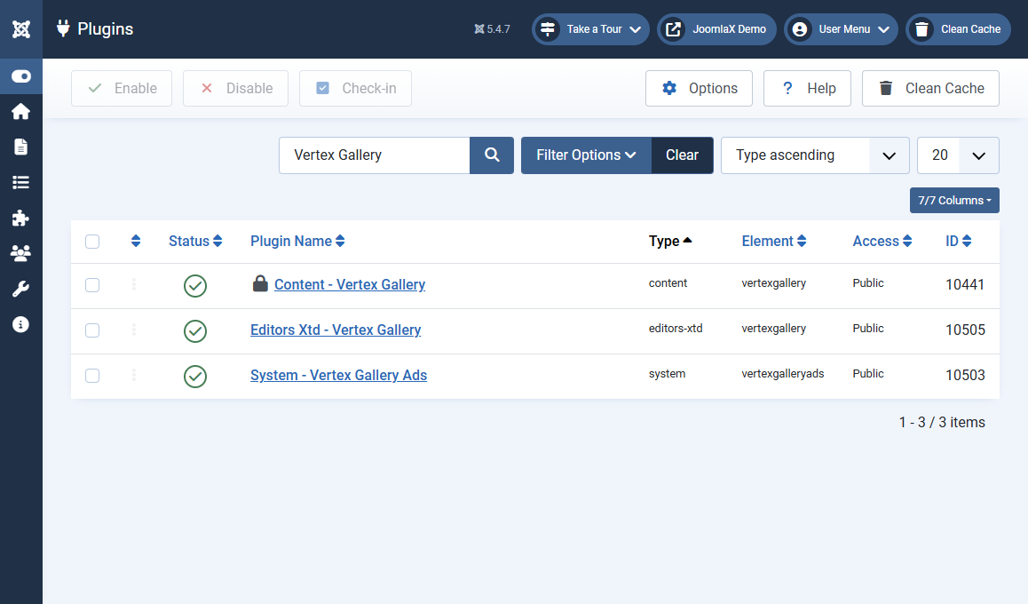Open the Users sidebar icon
Viewport: 1028px width, 604px height.
click(21, 253)
